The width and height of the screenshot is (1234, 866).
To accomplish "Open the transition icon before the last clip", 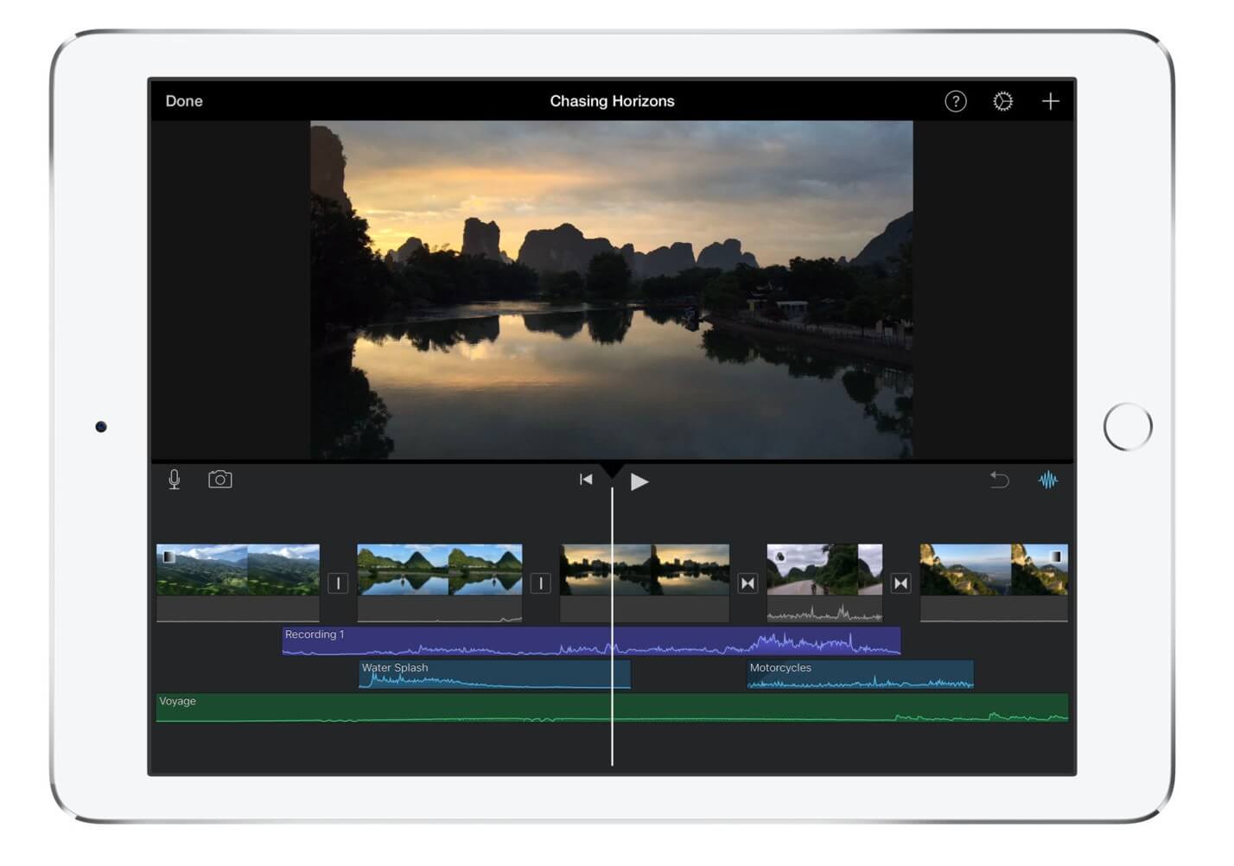I will tap(900, 583).
